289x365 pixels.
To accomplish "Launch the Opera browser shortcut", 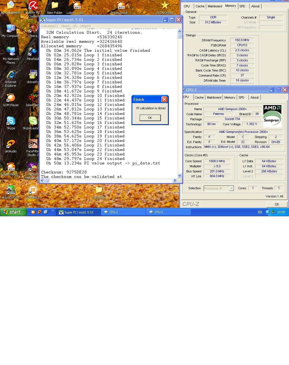I will point(33,30).
